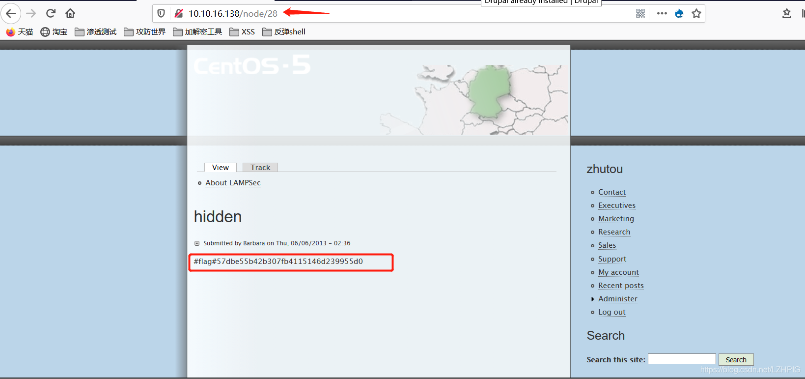
Task: Open Barbara's user profile link
Action: pyautogui.click(x=254, y=243)
